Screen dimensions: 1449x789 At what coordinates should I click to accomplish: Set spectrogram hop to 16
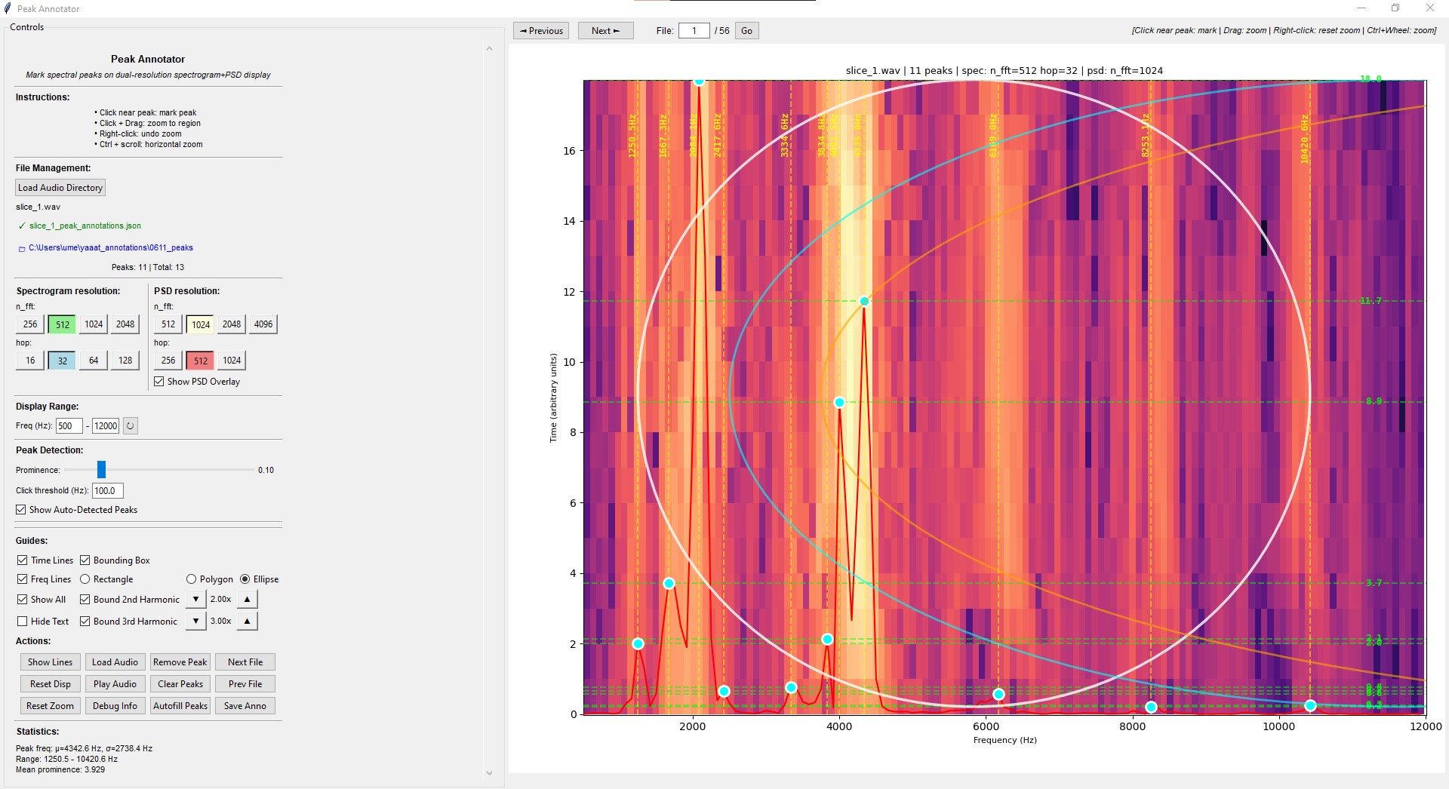pyautogui.click(x=30, y=361)
